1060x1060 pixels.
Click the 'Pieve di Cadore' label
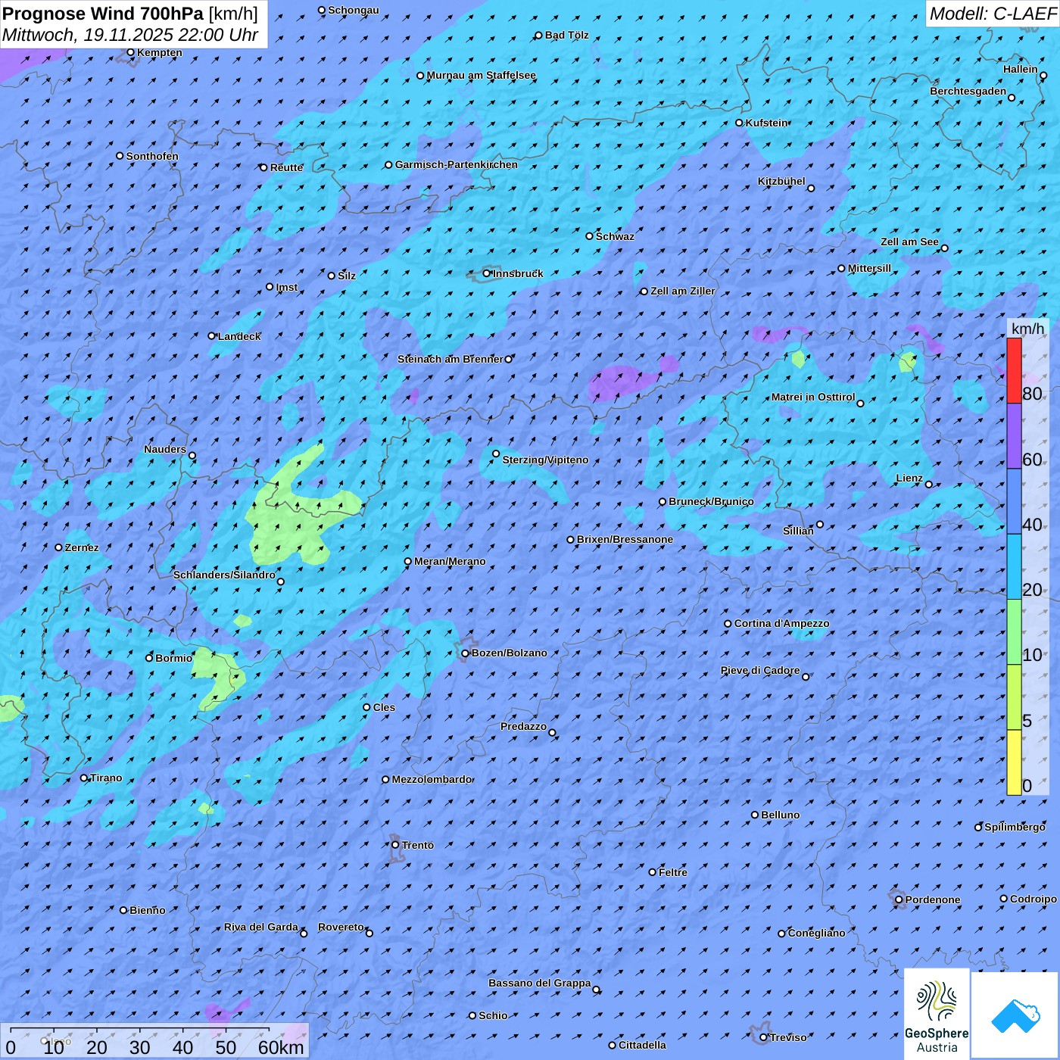[x=759, y=670]
